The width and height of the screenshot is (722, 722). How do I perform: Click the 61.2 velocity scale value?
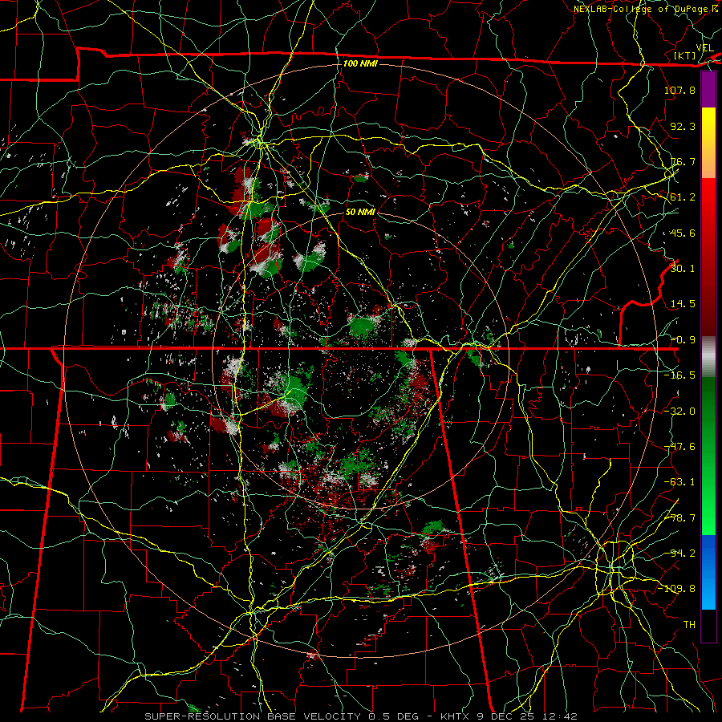pos(683,197)
